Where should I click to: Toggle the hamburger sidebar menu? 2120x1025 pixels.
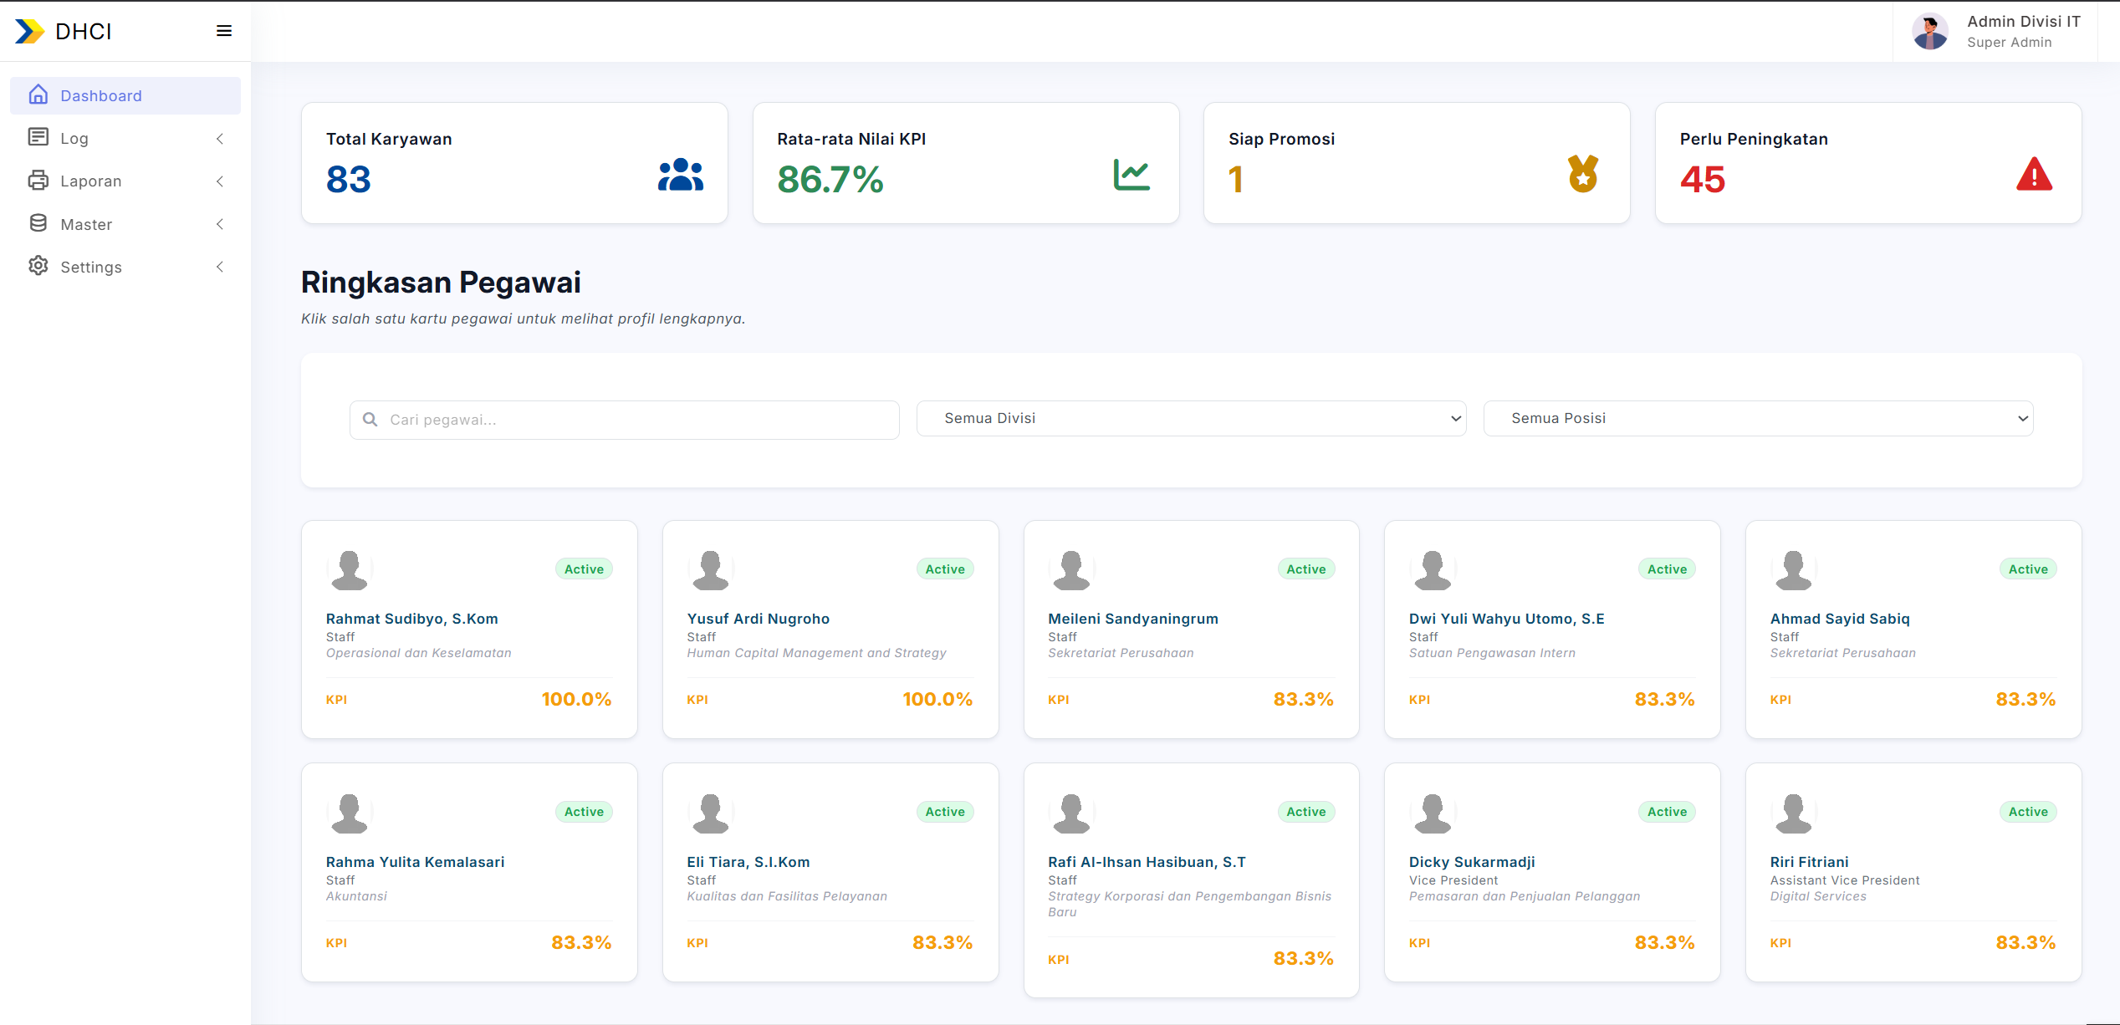pos(224,31)
